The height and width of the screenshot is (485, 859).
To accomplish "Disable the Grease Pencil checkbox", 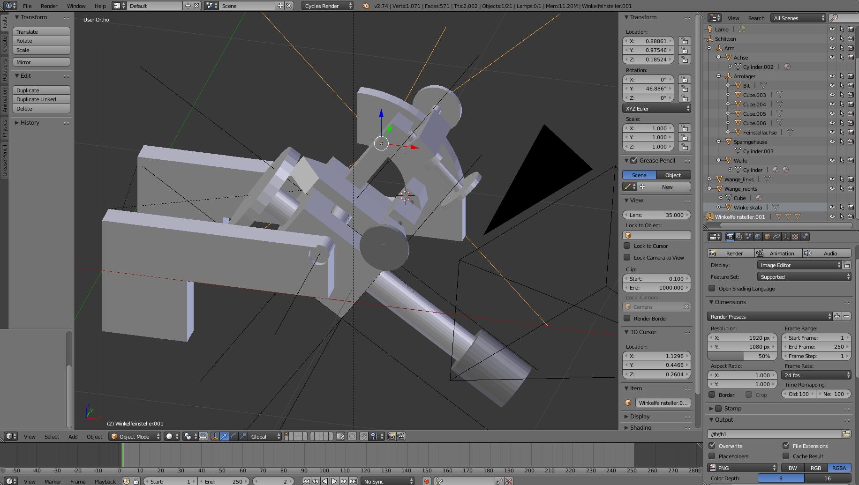I will (x=634, y=160).
